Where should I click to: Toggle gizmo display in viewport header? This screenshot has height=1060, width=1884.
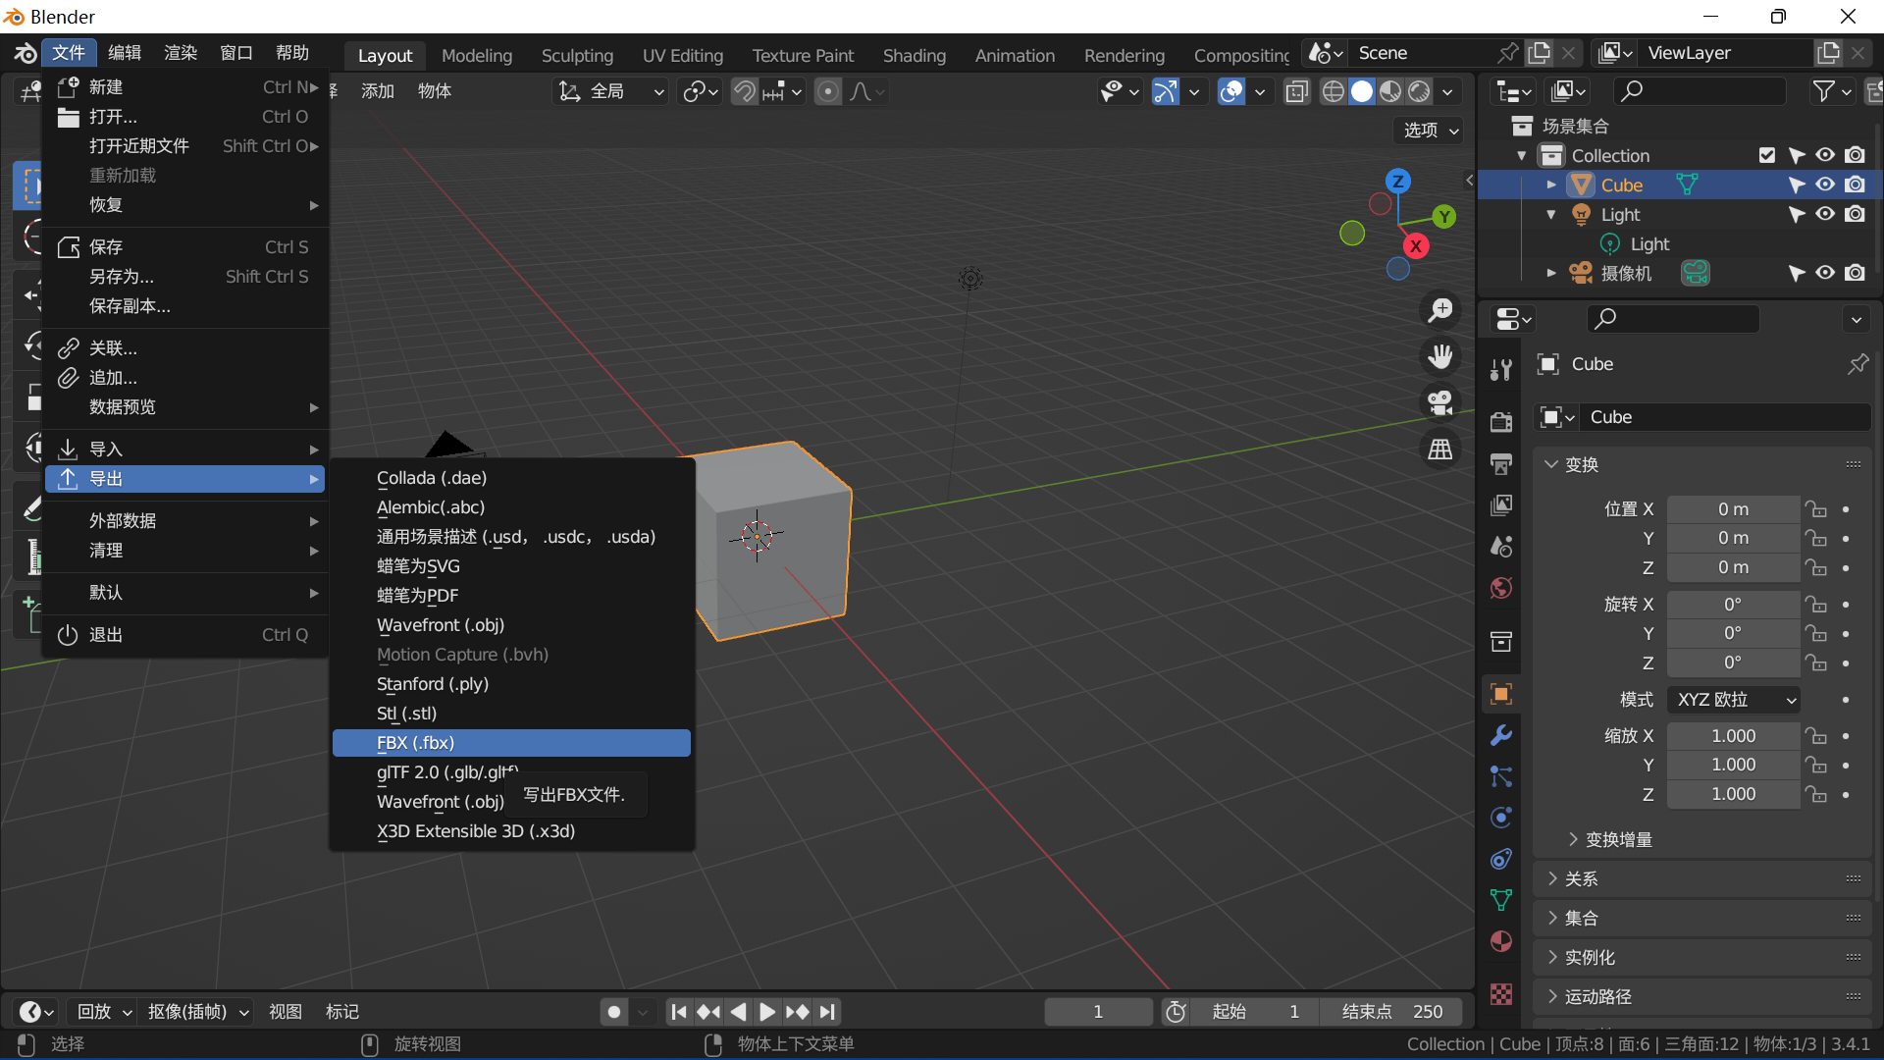tap(1165, 91)
